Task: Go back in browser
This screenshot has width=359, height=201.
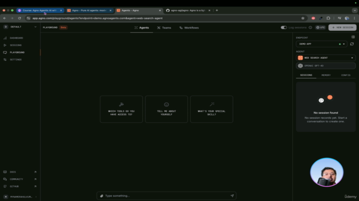Action: tap(4, 18)
